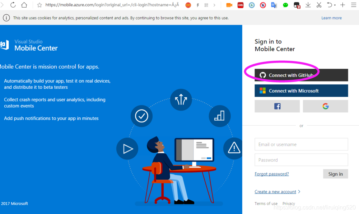Open the browser hamburger menu
This screenshot has width=359, height=214.
[354, 5]
